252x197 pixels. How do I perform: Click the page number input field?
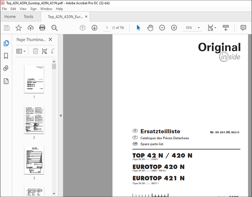click(x=107, y=28)
